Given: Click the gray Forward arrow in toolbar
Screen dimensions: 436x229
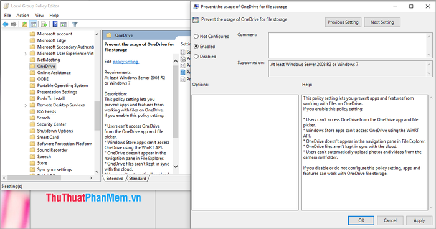Looking at the screenshot, I should pos(13,24).
